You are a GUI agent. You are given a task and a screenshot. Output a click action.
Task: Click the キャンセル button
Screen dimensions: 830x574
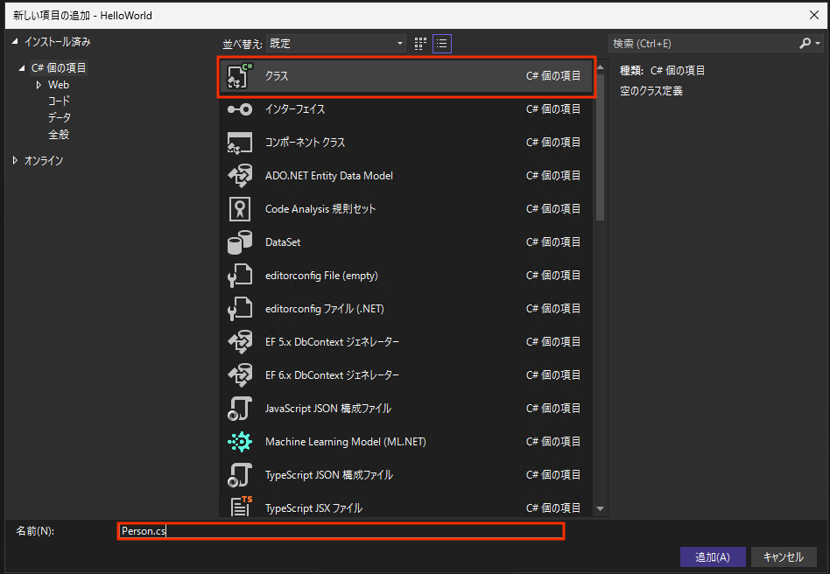784,557
